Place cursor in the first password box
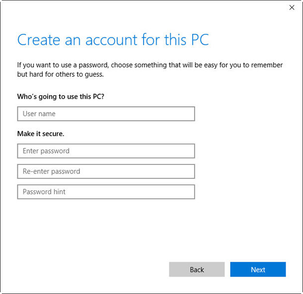Image resolution: width=303 pixels, height=294 pixels. pyautogui.click(x=106, y=151)
